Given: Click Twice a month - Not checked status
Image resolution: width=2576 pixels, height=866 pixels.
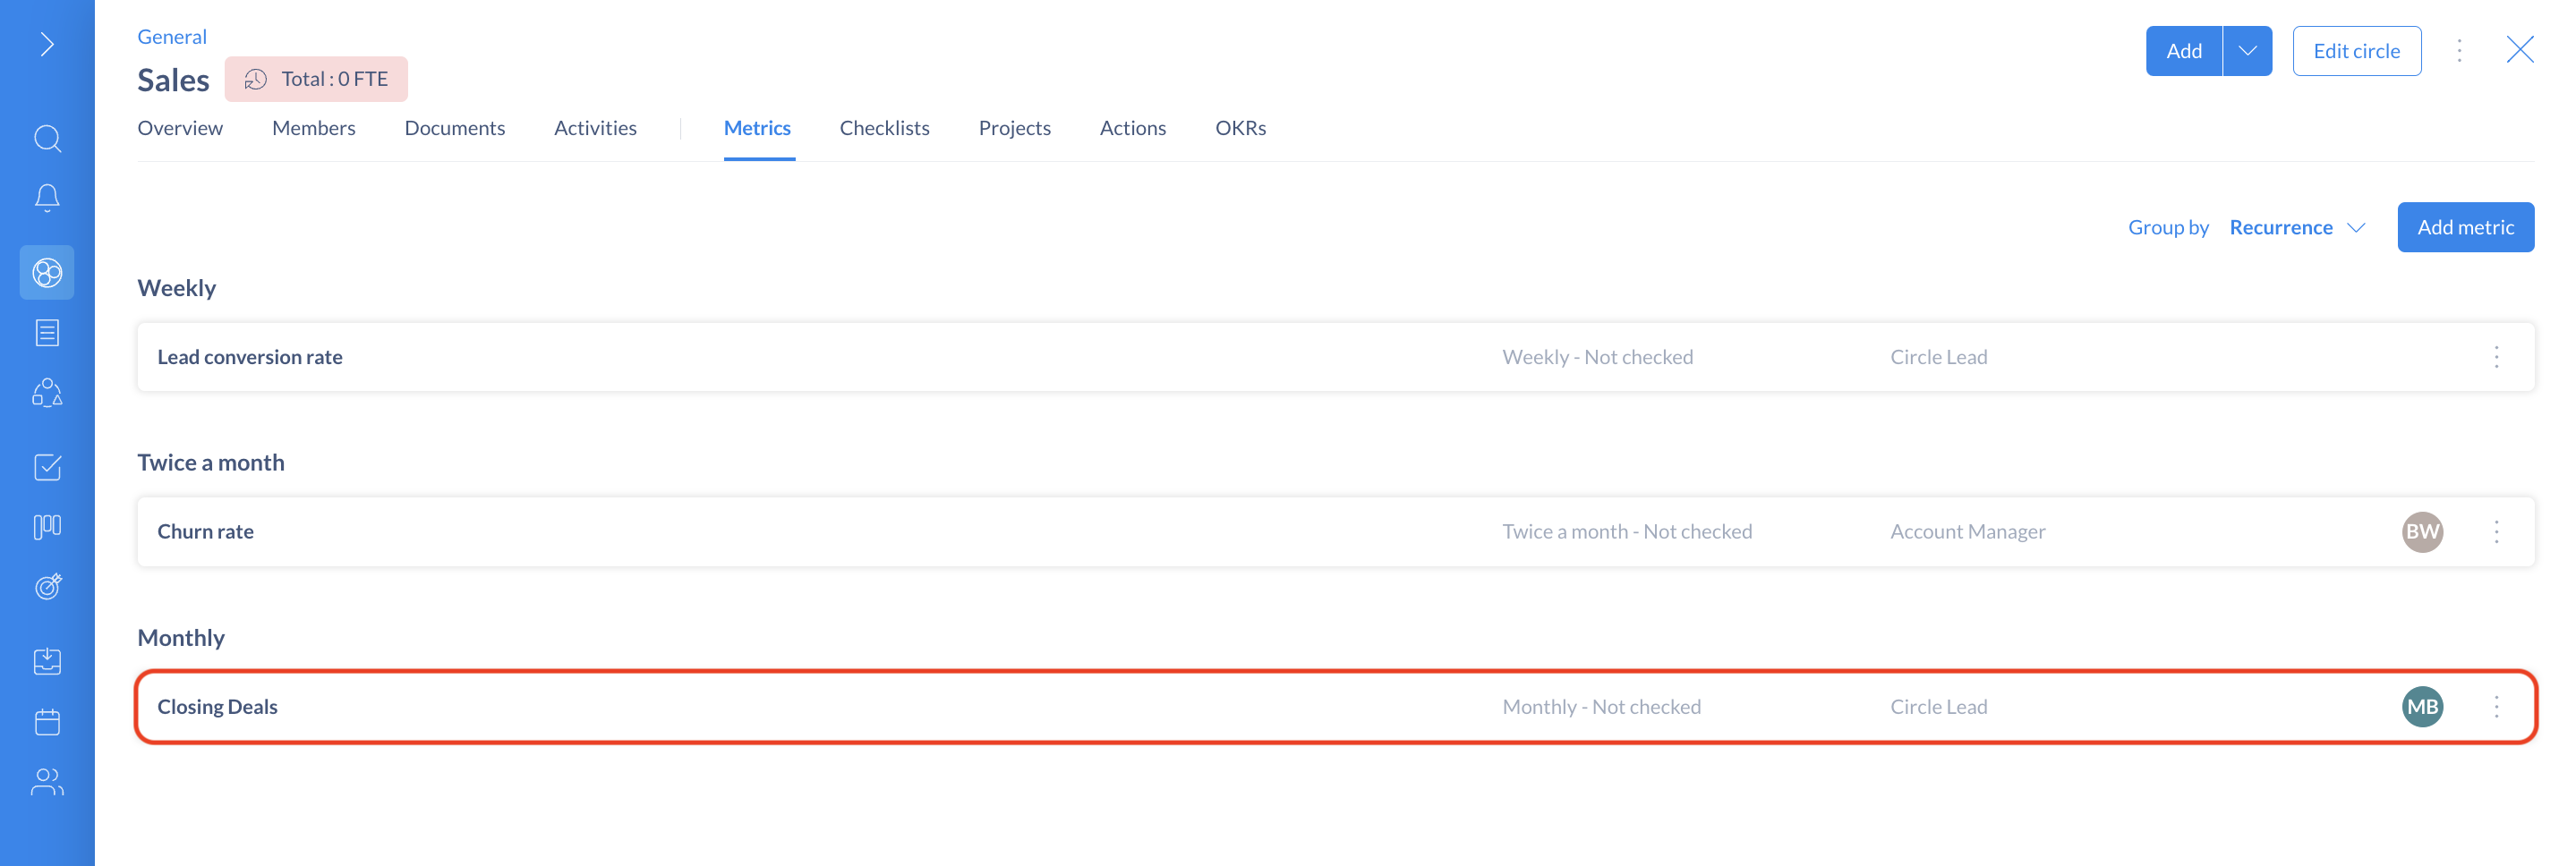Looking at the screenshot, I should click(x=1627, y=531).
